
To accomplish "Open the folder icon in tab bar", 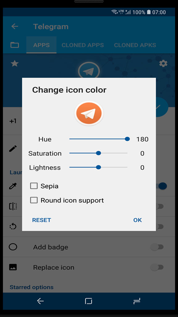I will [15, 45].
